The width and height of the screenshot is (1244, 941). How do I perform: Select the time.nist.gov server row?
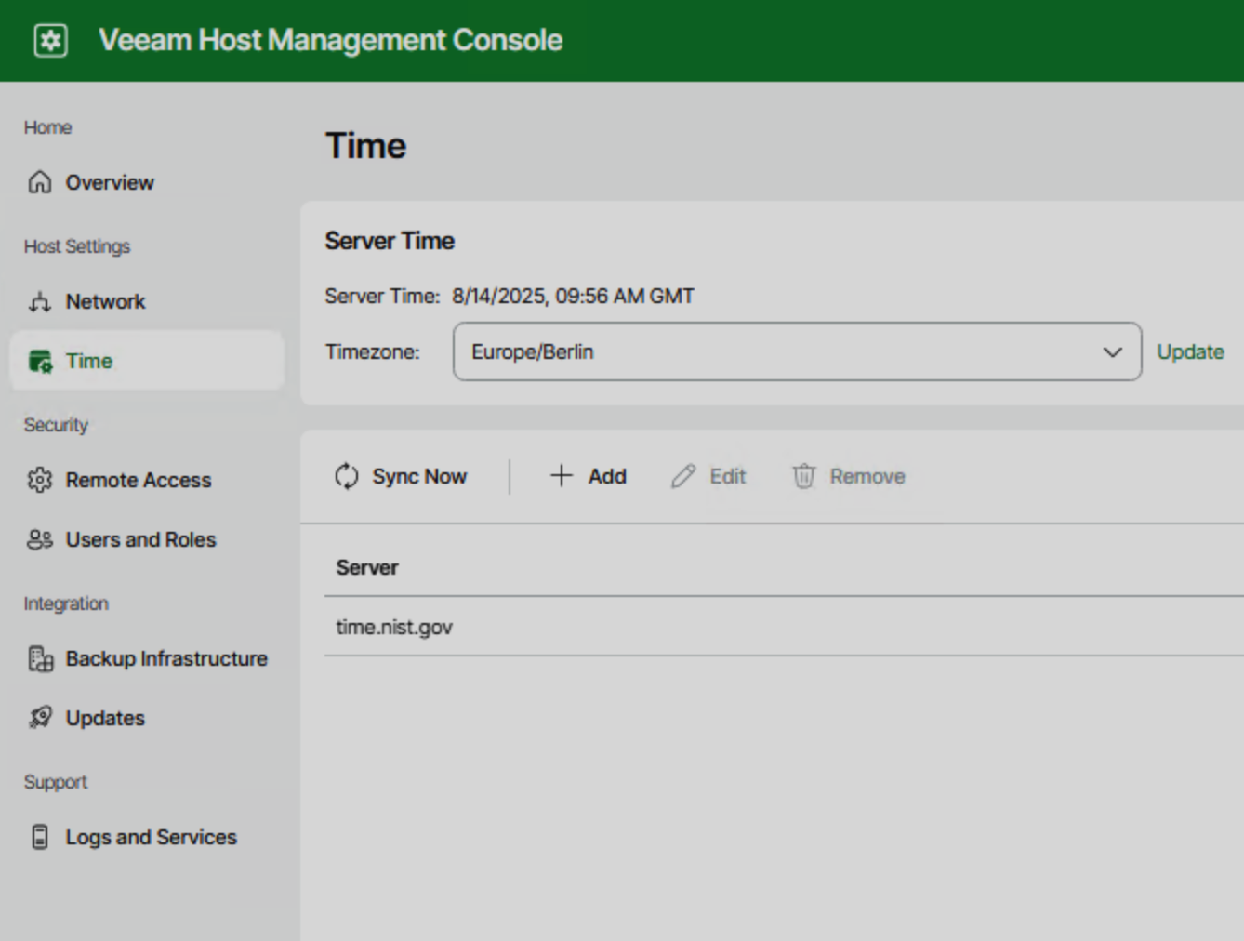coord(394,628)
